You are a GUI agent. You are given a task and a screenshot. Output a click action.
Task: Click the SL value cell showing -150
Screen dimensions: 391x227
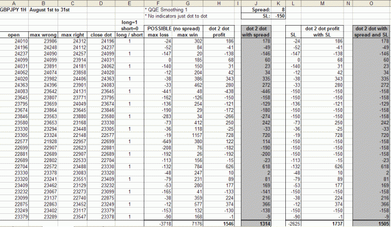tap(278, 16)
